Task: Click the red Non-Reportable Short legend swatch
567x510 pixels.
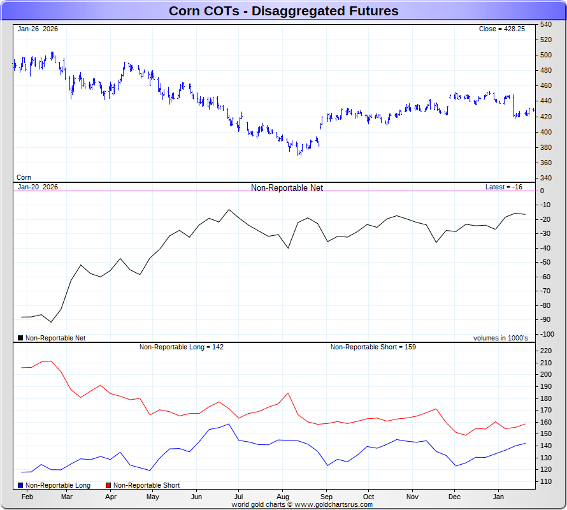Action: [x=108, y=485]
